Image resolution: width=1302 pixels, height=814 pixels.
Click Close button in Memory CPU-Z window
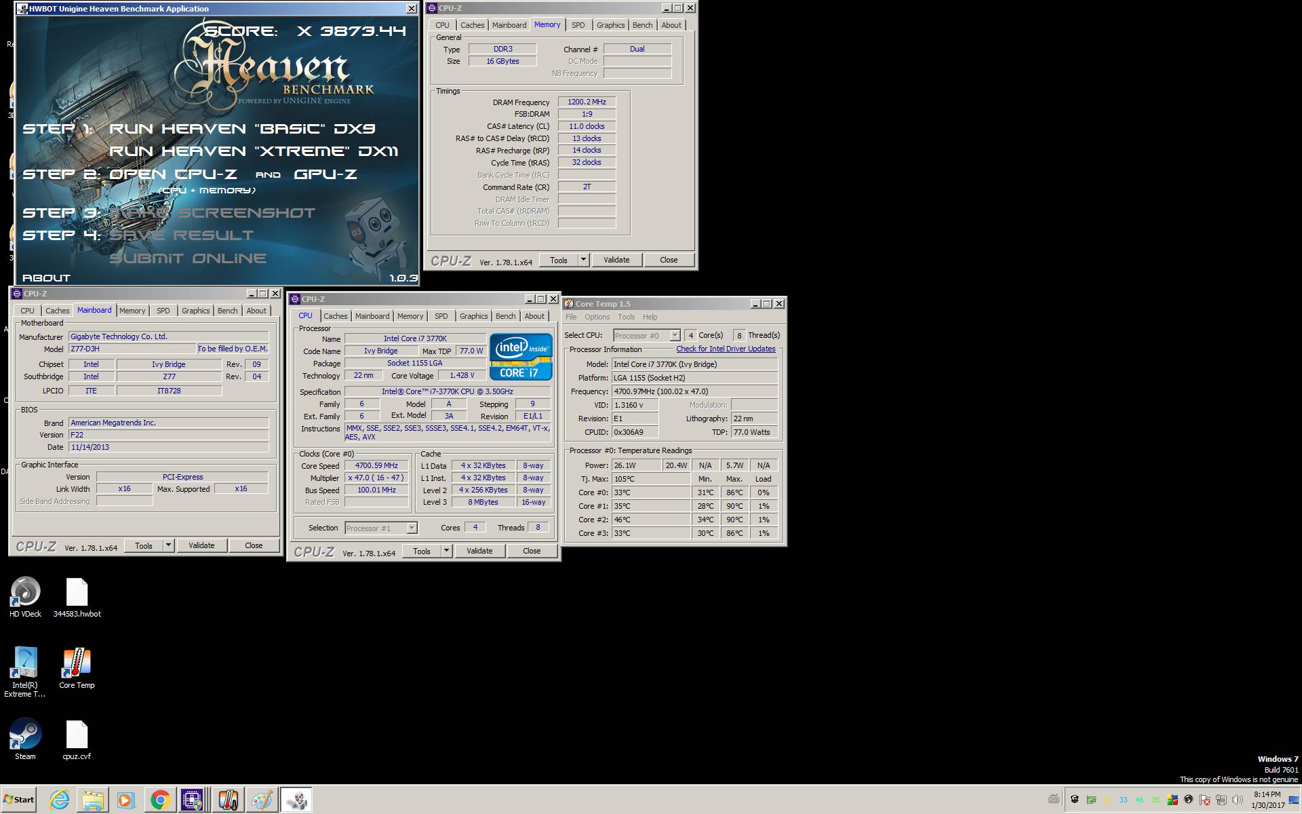pyautogui.click(x=669, y=260)
